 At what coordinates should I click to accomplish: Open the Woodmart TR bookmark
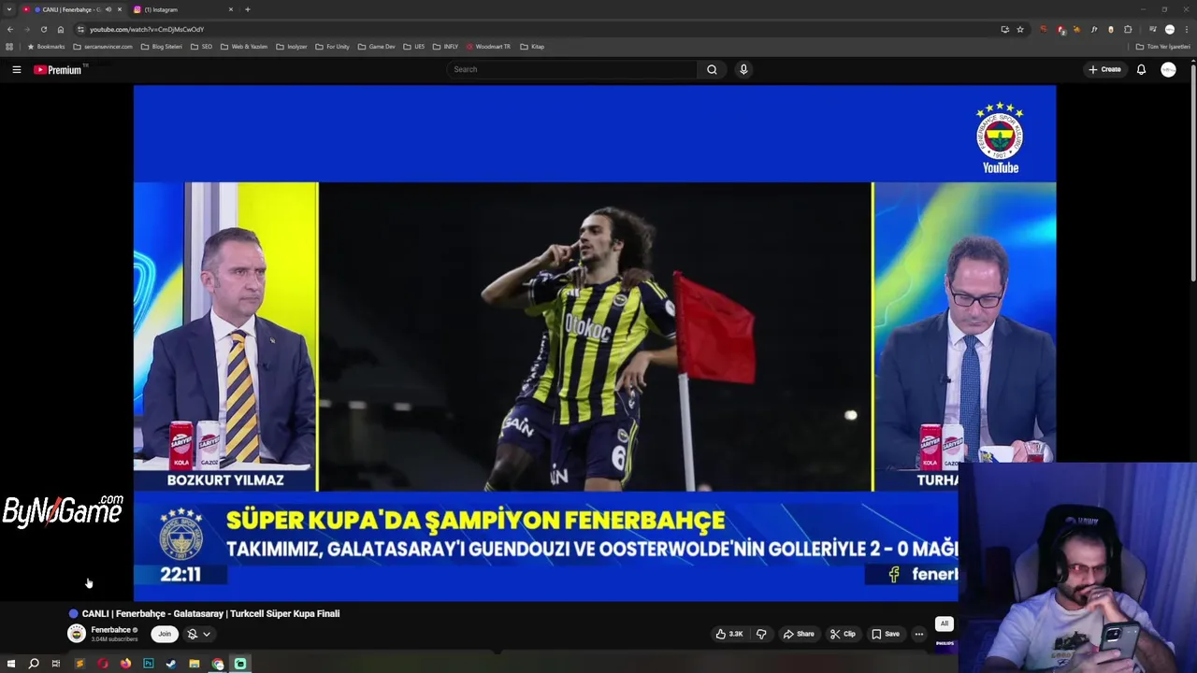pos(487,47)
